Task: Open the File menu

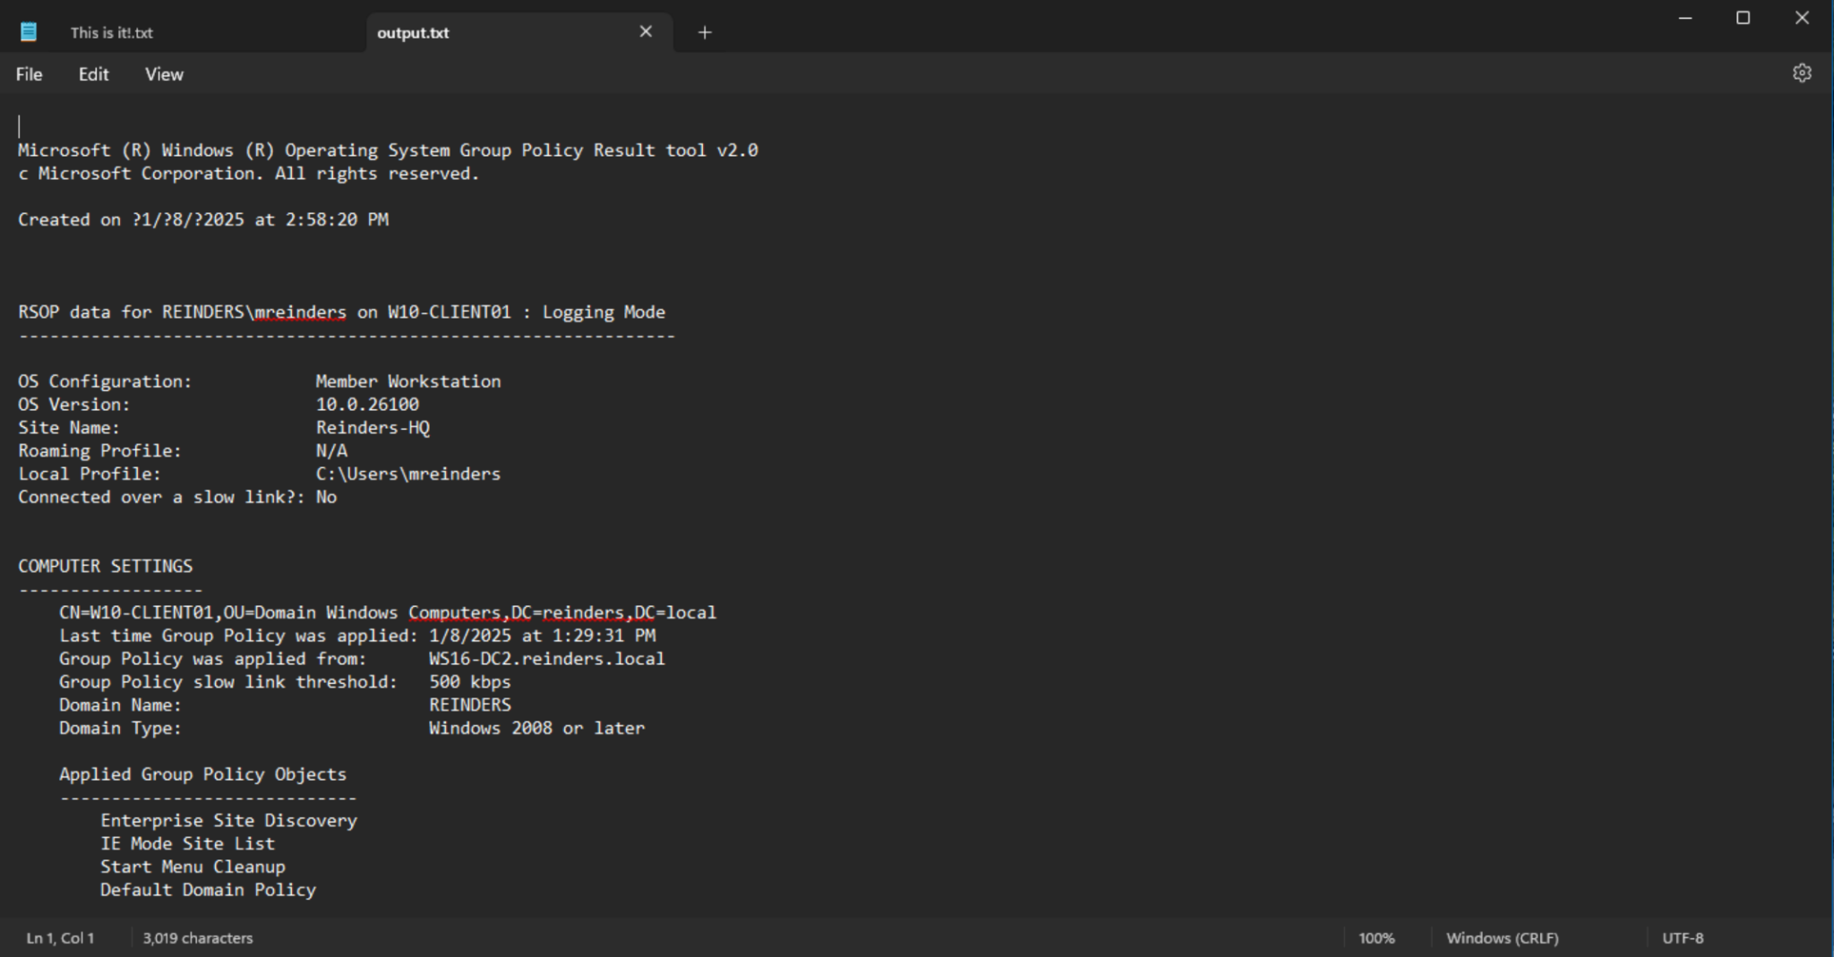Action: (29, 74)
